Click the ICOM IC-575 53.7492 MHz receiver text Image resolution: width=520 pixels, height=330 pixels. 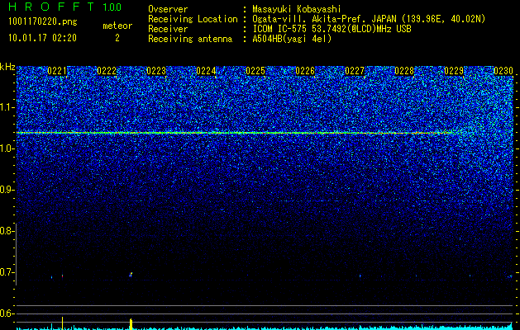(332, 29)
